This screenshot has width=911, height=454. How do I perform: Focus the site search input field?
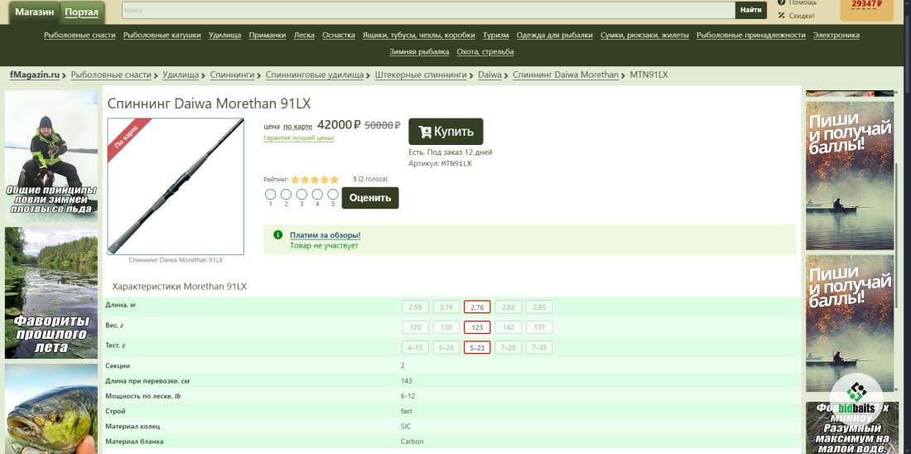(x=429, y=10)
